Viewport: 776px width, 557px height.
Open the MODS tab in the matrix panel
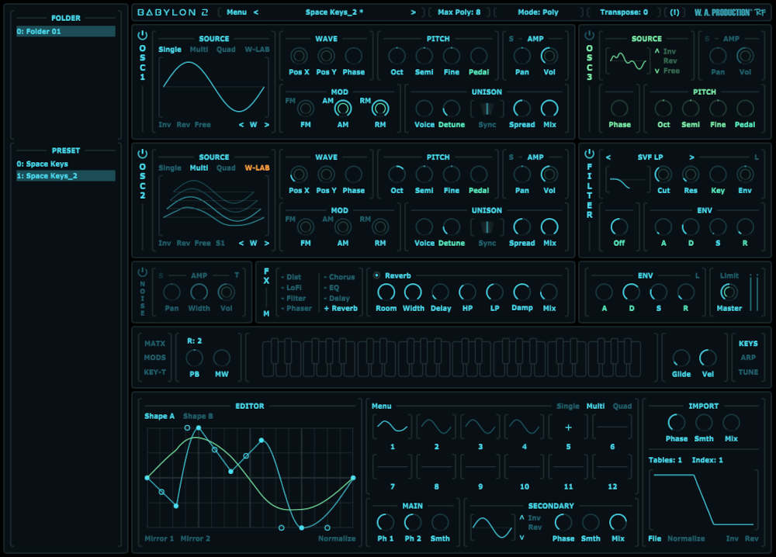[x=154, y=358]
